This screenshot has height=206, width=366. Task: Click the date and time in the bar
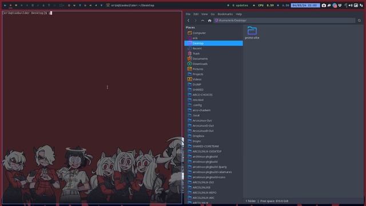point(305,5)
